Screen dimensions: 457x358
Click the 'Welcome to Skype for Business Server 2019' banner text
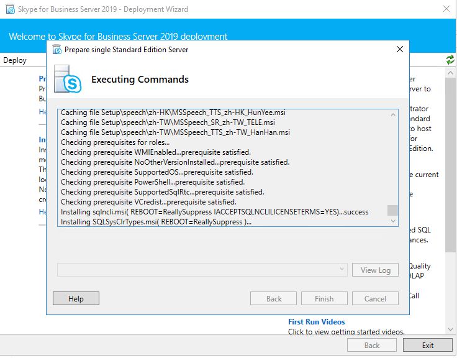(x=118, y=36)
